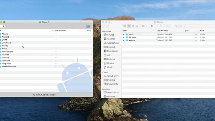Select the Pictures folder in Nokia 5 list

click(5, 55)
